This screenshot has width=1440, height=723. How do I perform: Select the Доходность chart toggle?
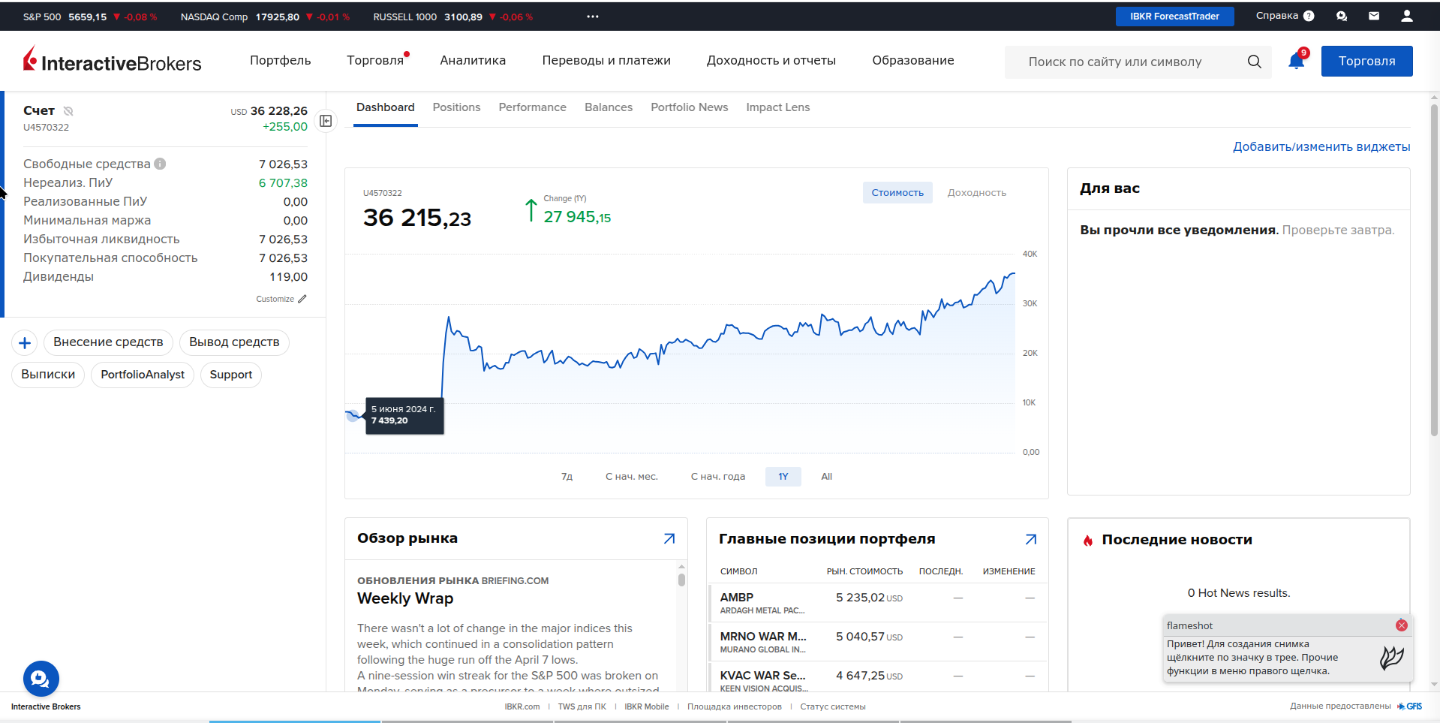click(977, 193)
